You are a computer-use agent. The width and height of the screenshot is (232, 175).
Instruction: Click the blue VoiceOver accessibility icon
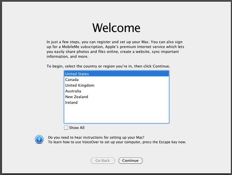pos(39,139)
